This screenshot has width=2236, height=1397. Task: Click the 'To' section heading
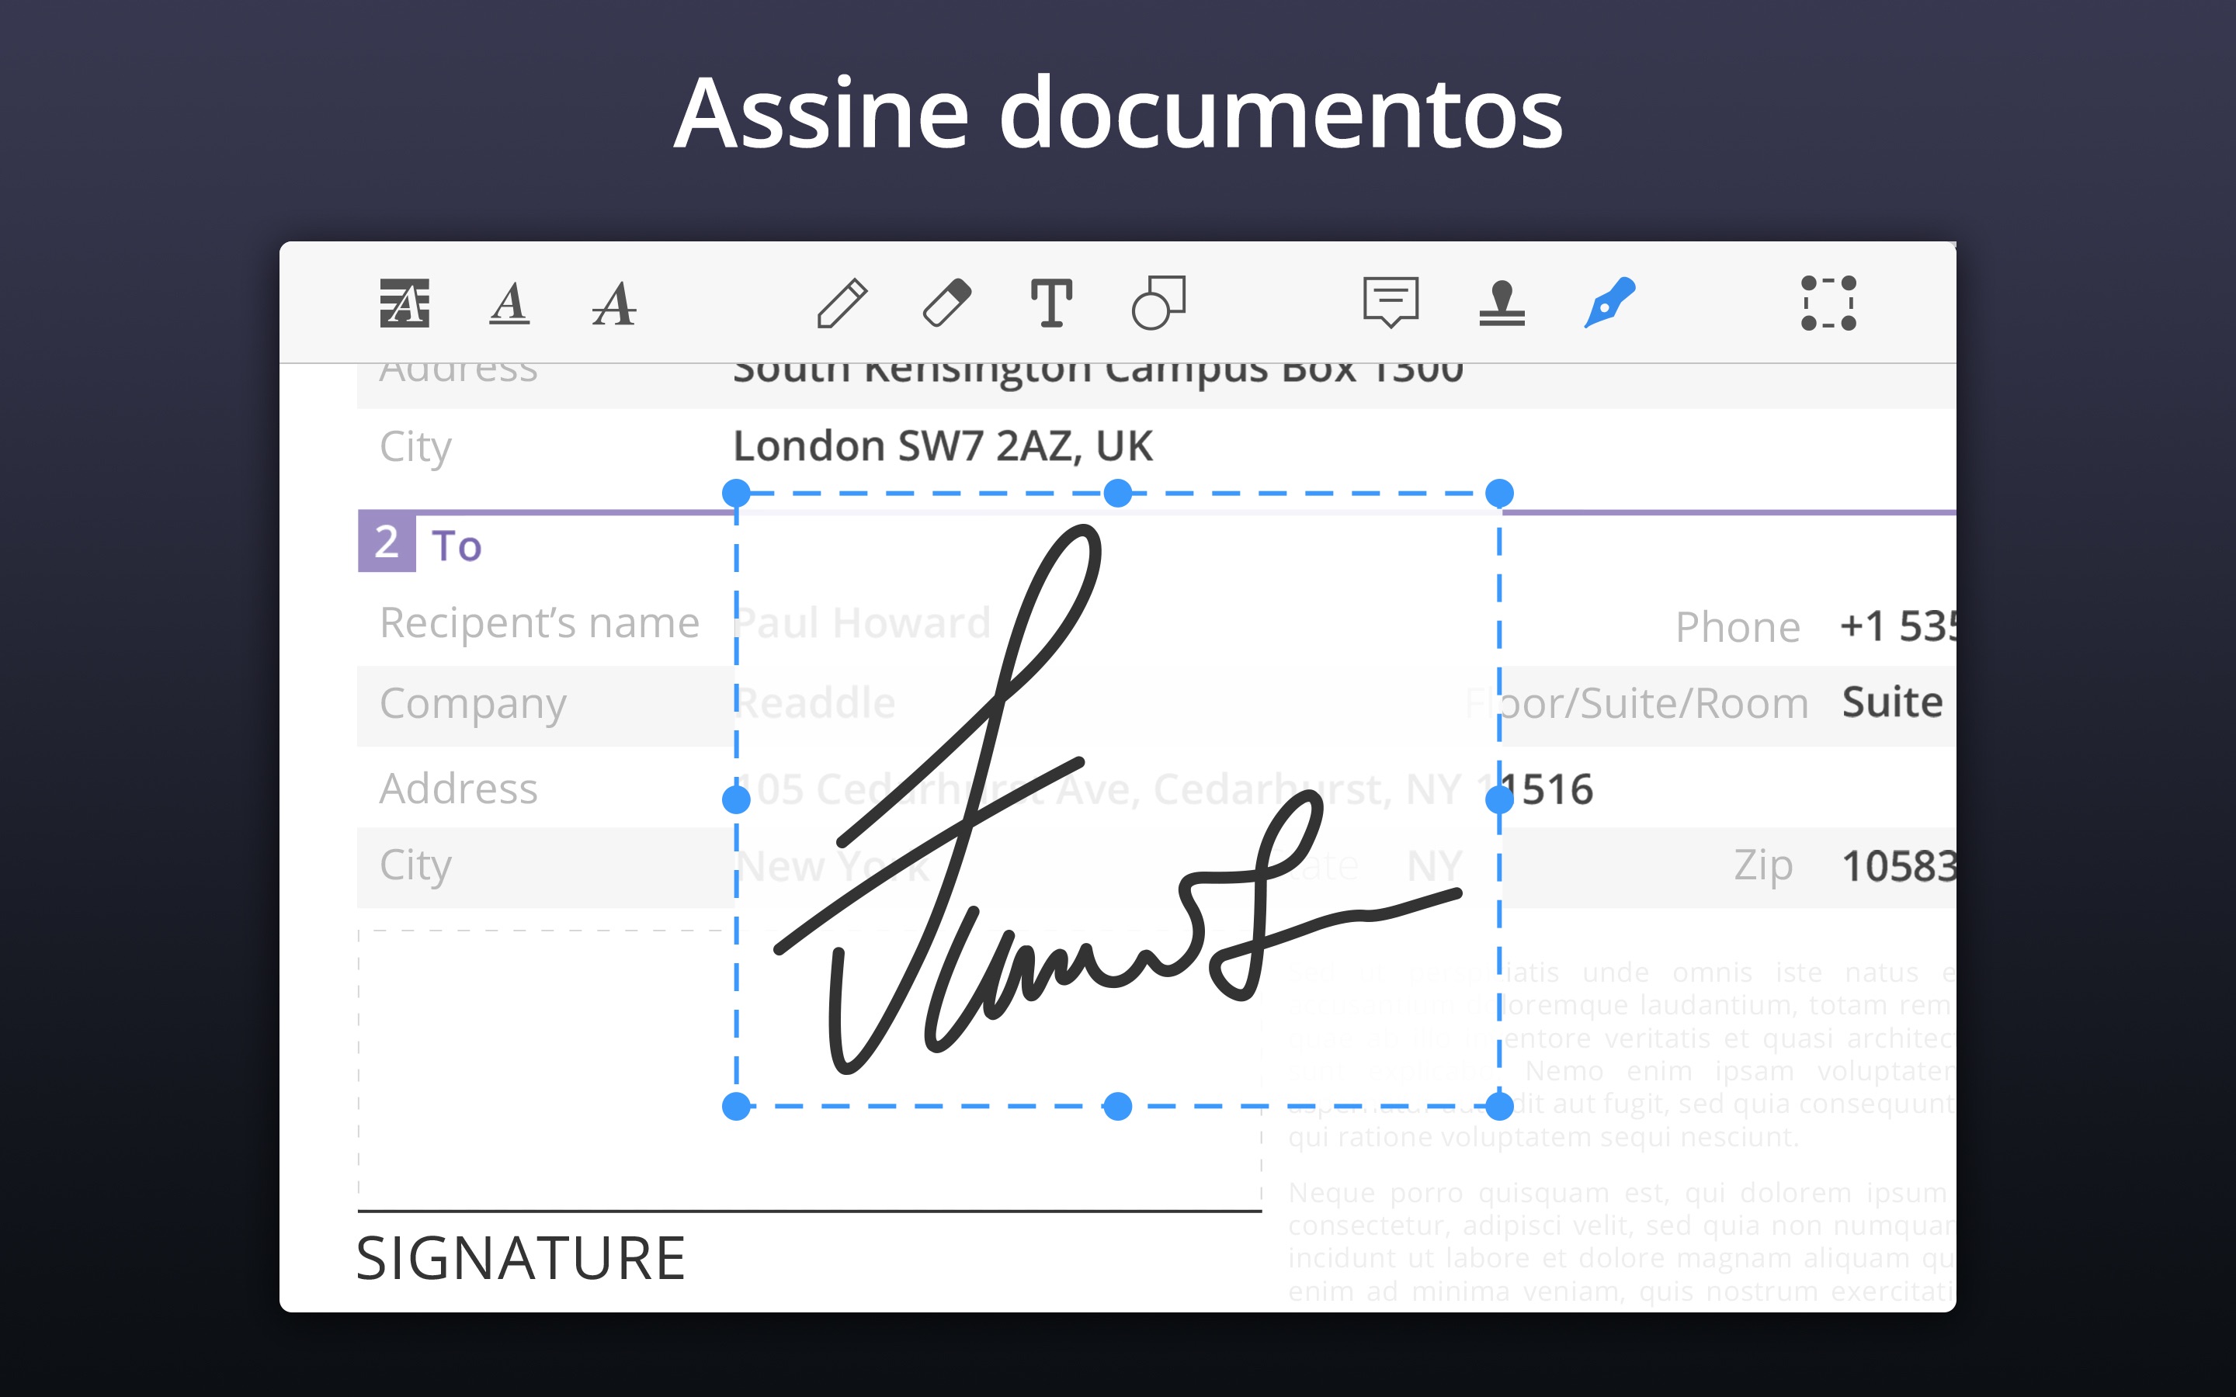click(457, 546)
